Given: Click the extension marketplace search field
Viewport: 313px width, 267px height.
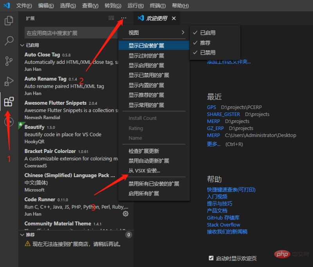Looking at the screenshot, I should point(71,33).
